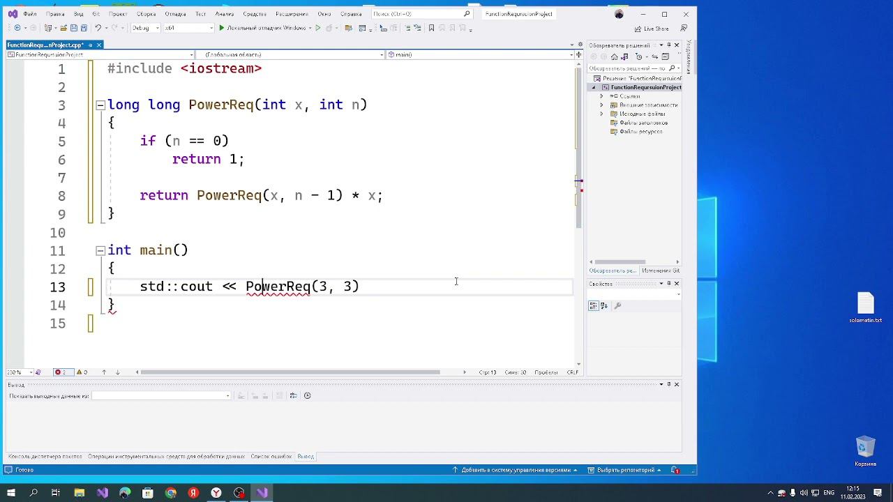893x502 pixels.
Task: Click the Save All toolbar icon
Action: point(84,28)
